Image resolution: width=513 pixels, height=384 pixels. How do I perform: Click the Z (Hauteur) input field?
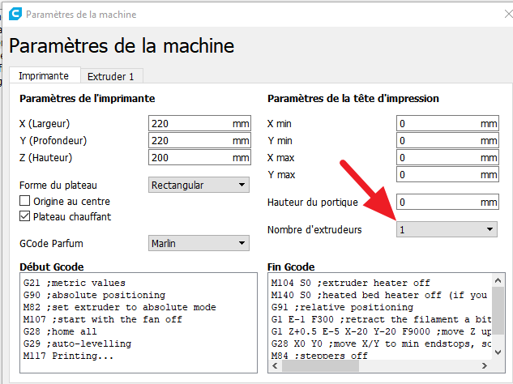tap(190, 158)
